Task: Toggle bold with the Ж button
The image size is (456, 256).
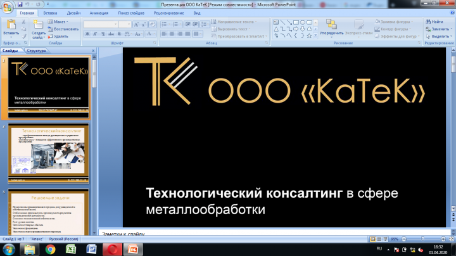Action: click(87, 34)
